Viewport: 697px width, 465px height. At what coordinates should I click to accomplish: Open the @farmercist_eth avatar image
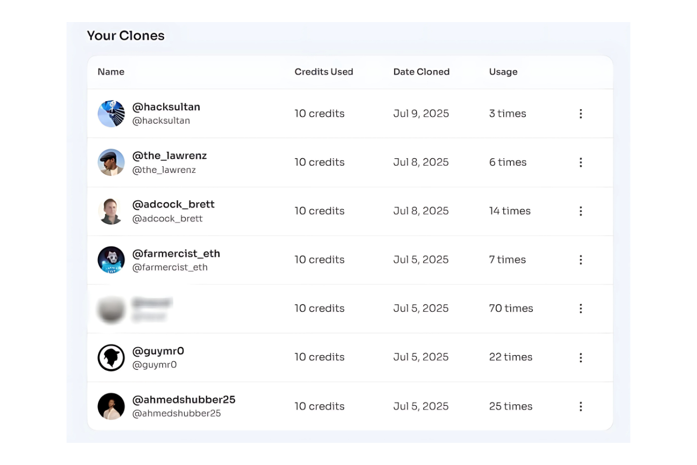tap(111, 260)
